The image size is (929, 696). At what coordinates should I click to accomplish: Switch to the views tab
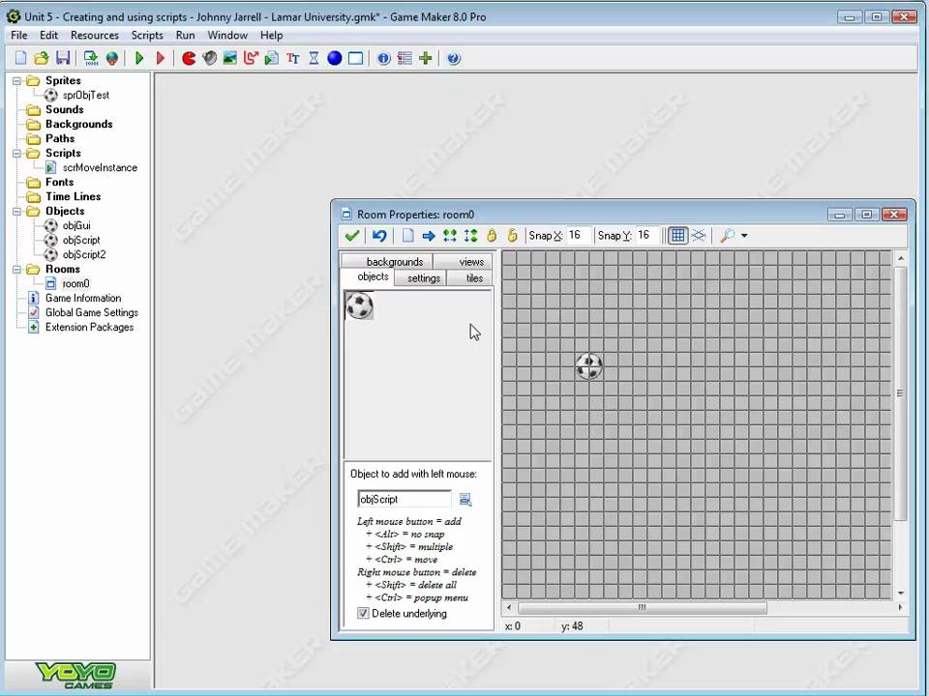click(x=463, y=261)
